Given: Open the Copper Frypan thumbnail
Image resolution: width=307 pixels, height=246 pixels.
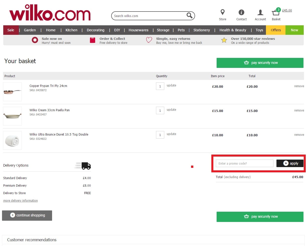Looking at the screenshot, I should [x=12, y=92].
